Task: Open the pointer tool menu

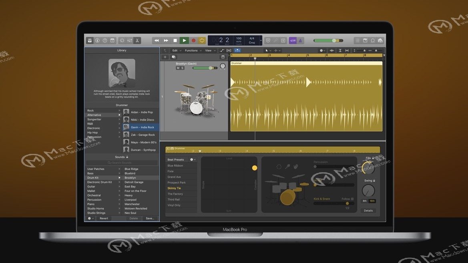Action: (268, 51)
